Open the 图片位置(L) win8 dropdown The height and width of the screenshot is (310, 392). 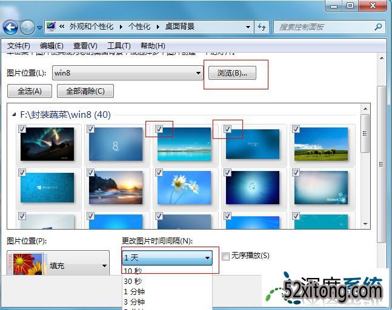pyautogui.click(x=127, y=73)
